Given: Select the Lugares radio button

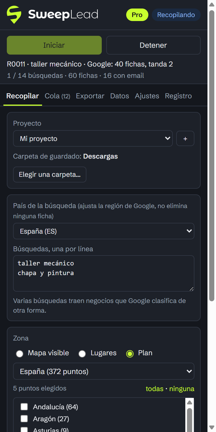Looking at the screenshot, I should click(82, 354).
